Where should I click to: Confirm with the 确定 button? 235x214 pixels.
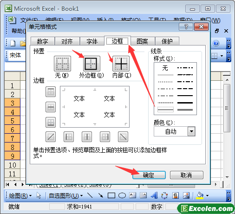pos(149,175)
